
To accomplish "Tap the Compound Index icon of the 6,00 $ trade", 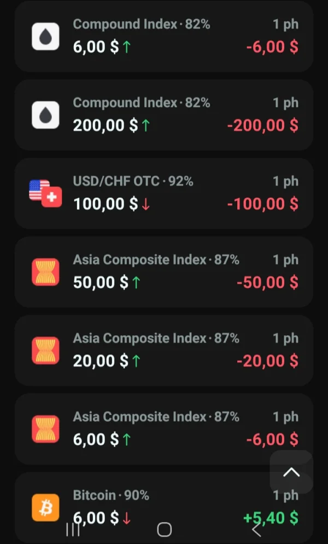I will (x=45, y=37).
